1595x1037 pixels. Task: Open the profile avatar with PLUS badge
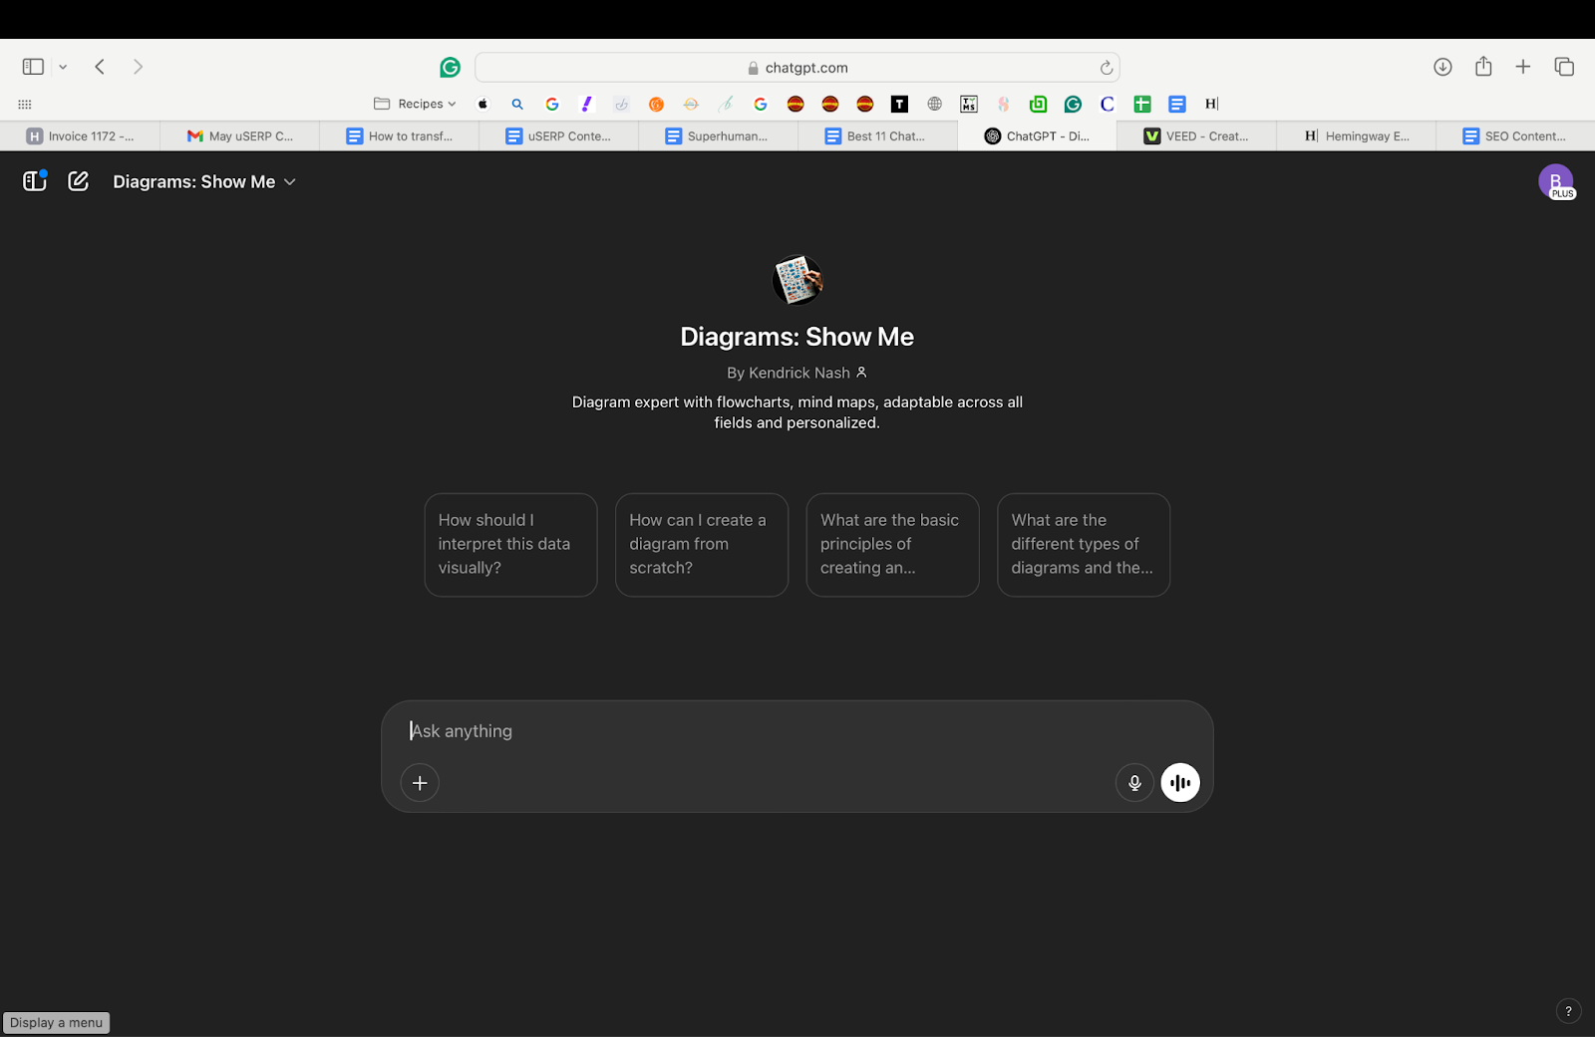(1556, 181)
